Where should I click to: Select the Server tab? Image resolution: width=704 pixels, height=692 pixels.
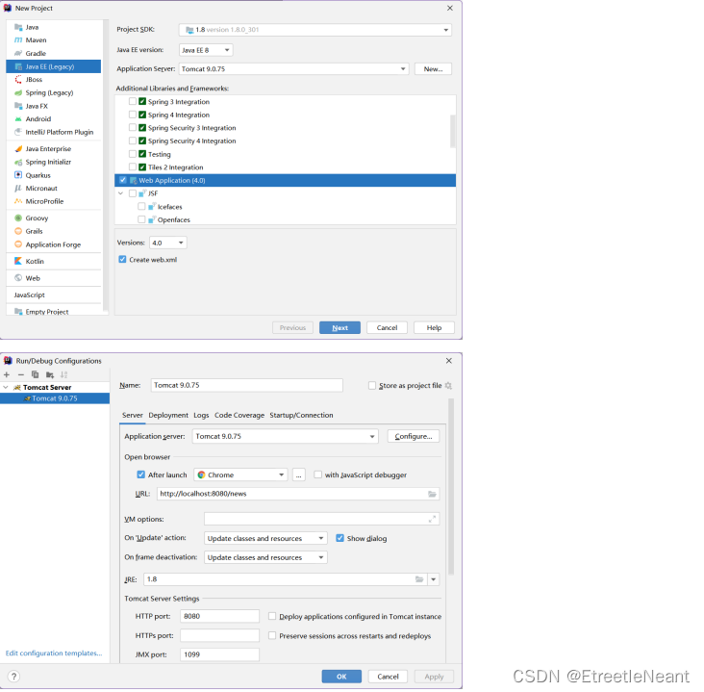[x=133, y=415]
